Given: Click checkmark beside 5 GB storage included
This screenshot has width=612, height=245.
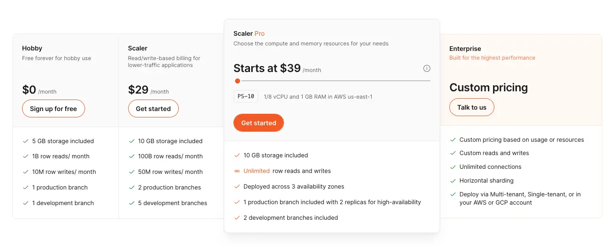Looking at the screenshot, I should [x=26, y=141].
